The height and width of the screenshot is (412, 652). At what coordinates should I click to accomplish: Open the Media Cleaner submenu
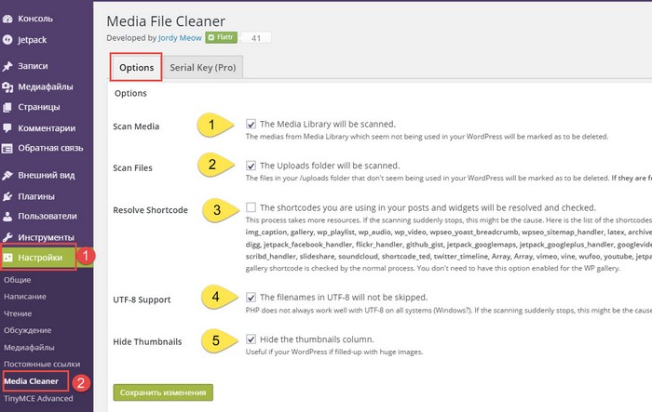pyautogui.click(x=31, y=381)
